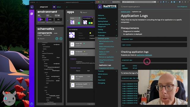Expand the Kubenapp docs section chevron
190x107 pixels.
tap(116, 36)
